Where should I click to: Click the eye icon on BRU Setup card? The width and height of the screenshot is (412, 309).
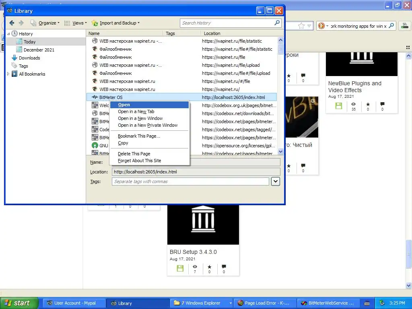(195, 267)
